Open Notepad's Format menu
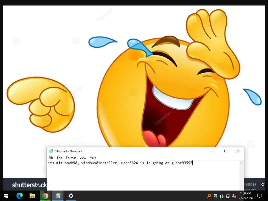 point(71,158)
